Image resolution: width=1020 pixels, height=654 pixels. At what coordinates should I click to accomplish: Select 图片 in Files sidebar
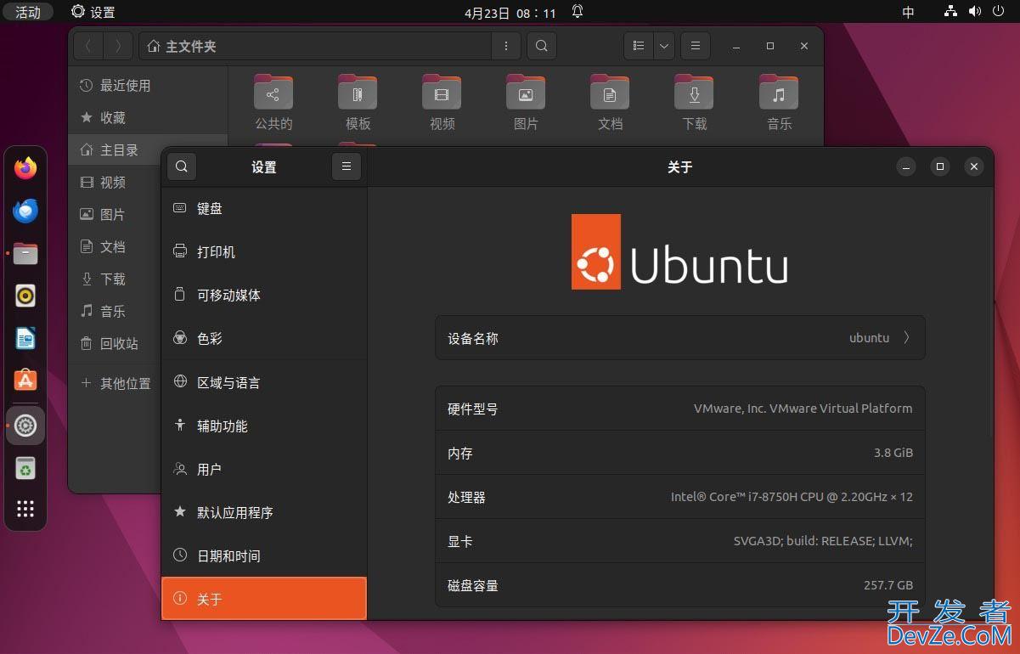[116, 214]
